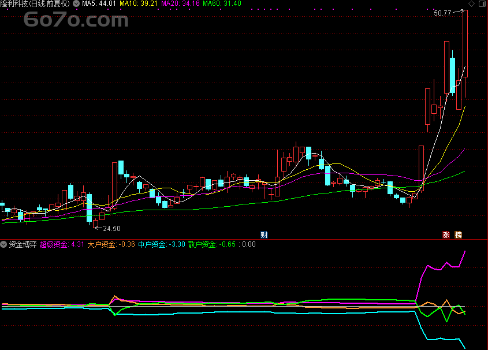Image resolution: width=488 pixels, height=350 pixels.
Task: Select the latest tall red candlestick
Action: pos(465,43)
